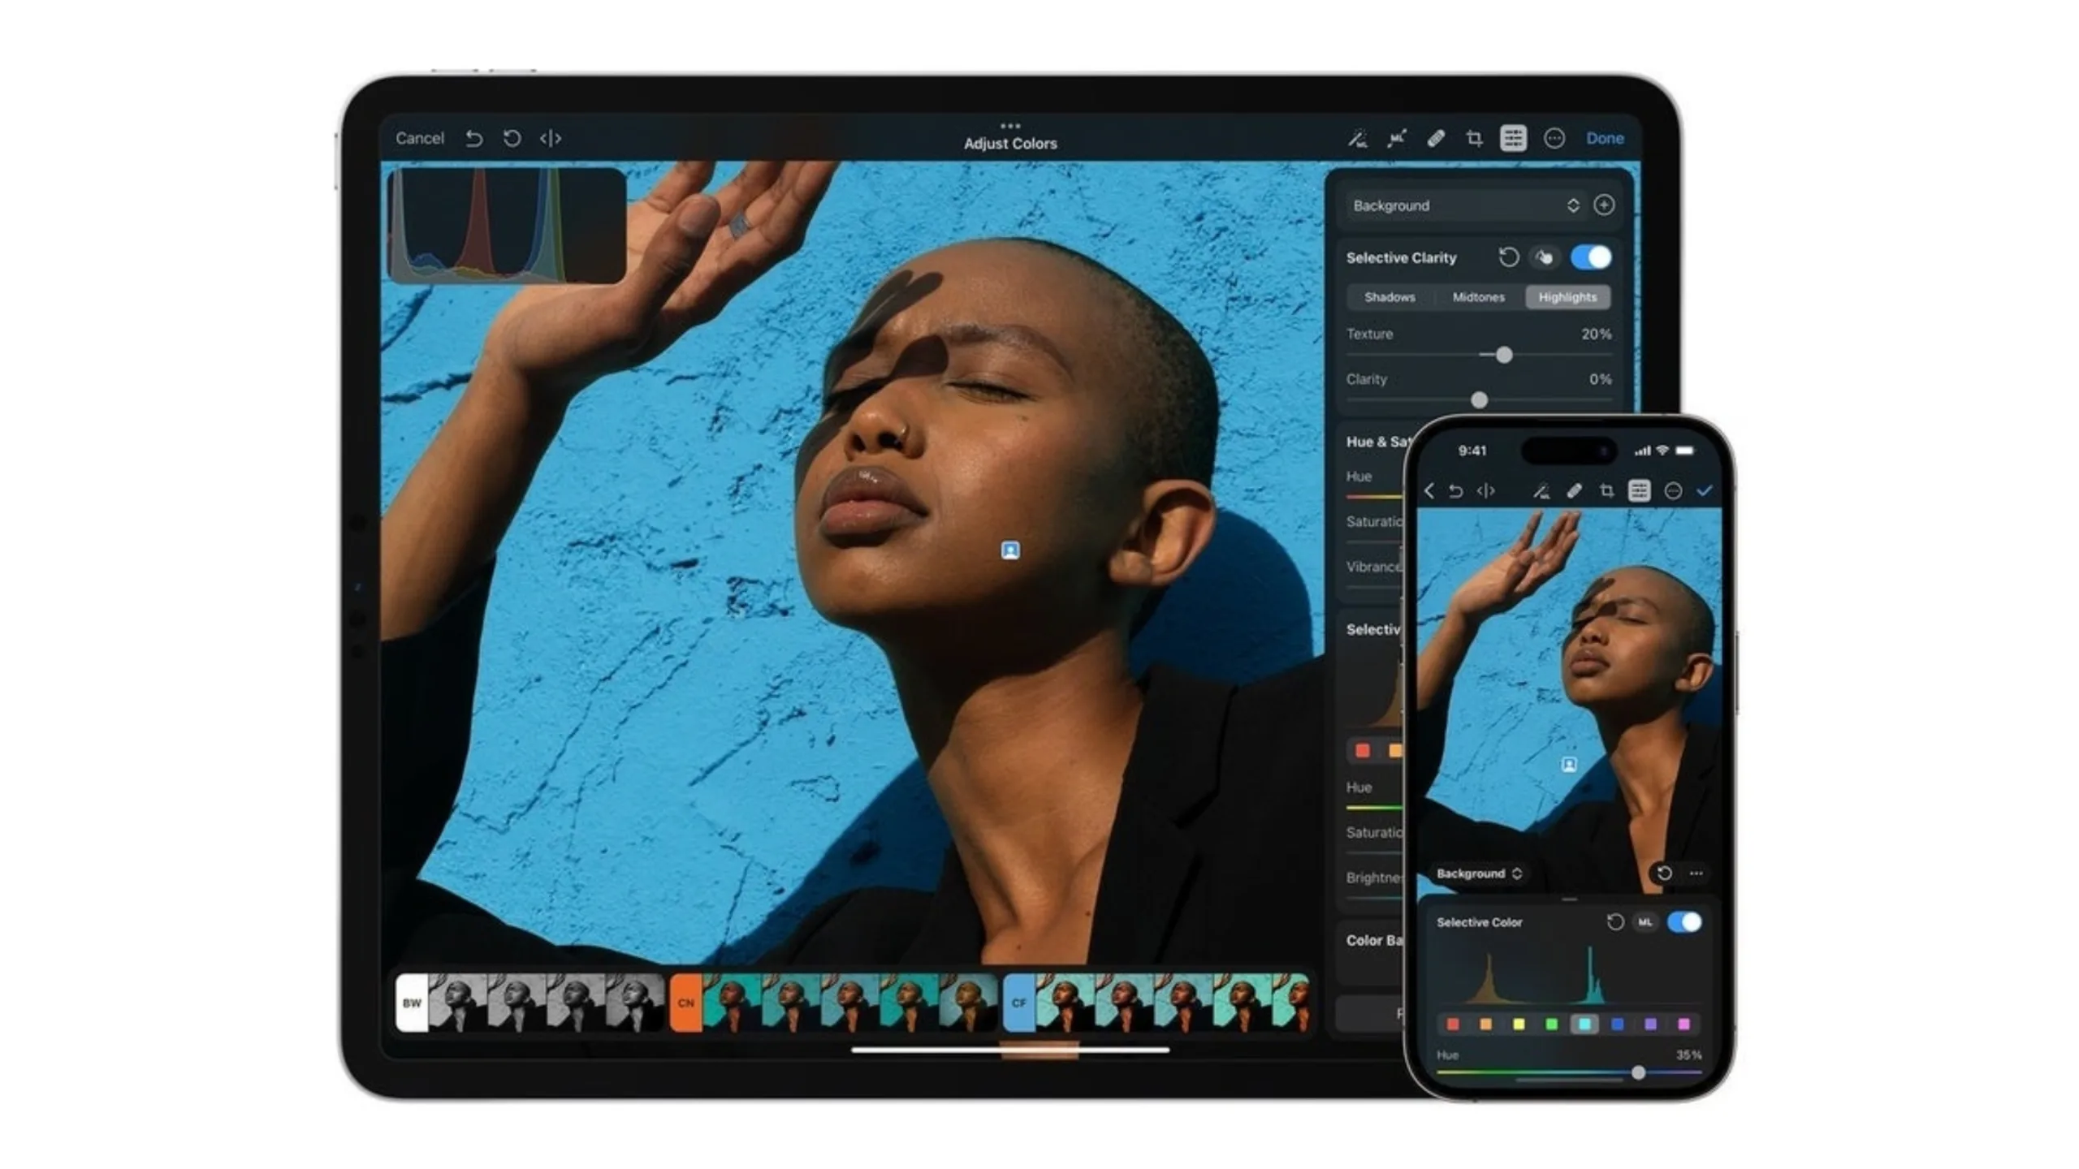Select the Crop tool on the iPad toolbar
Image resolution: width=2079 pixels, height=1169 pixels.
pyautogui.click(x=1474, y=139)
